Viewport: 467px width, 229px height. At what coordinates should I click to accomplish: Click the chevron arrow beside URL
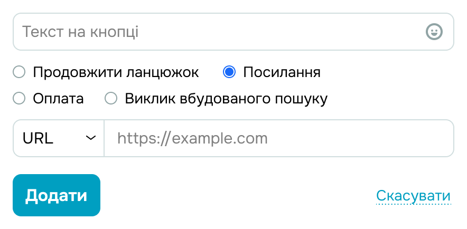91,138
